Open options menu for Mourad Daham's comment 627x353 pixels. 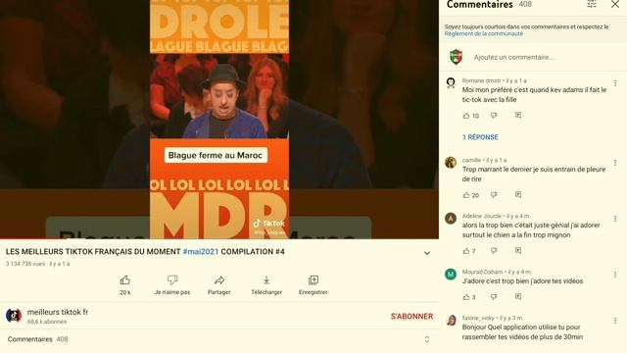click(615, 275)
